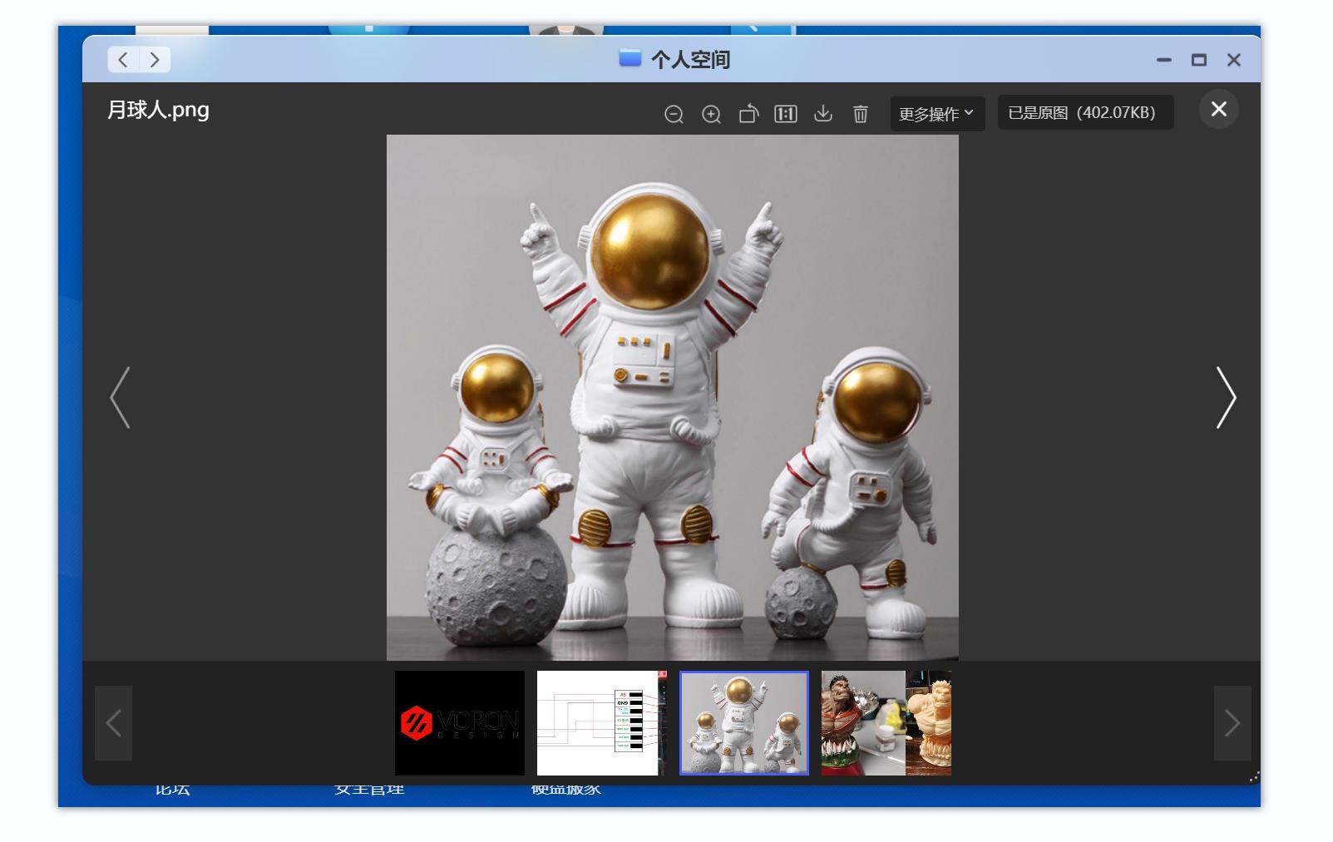Navigate back in 个人空间 window
The height and width of the screenshot is (842, 1333).
(x=123, y=60)
